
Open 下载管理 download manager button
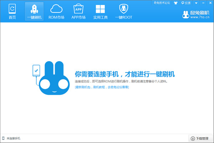(200, 138)
